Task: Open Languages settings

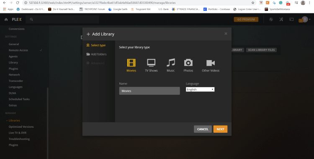Action: pyautogui.click(x=15, y=87)
